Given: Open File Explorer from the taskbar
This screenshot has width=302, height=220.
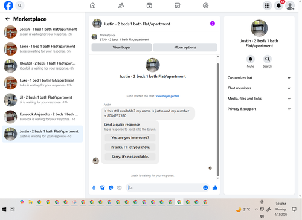Looking at the screenshot, I should [31, 202].
